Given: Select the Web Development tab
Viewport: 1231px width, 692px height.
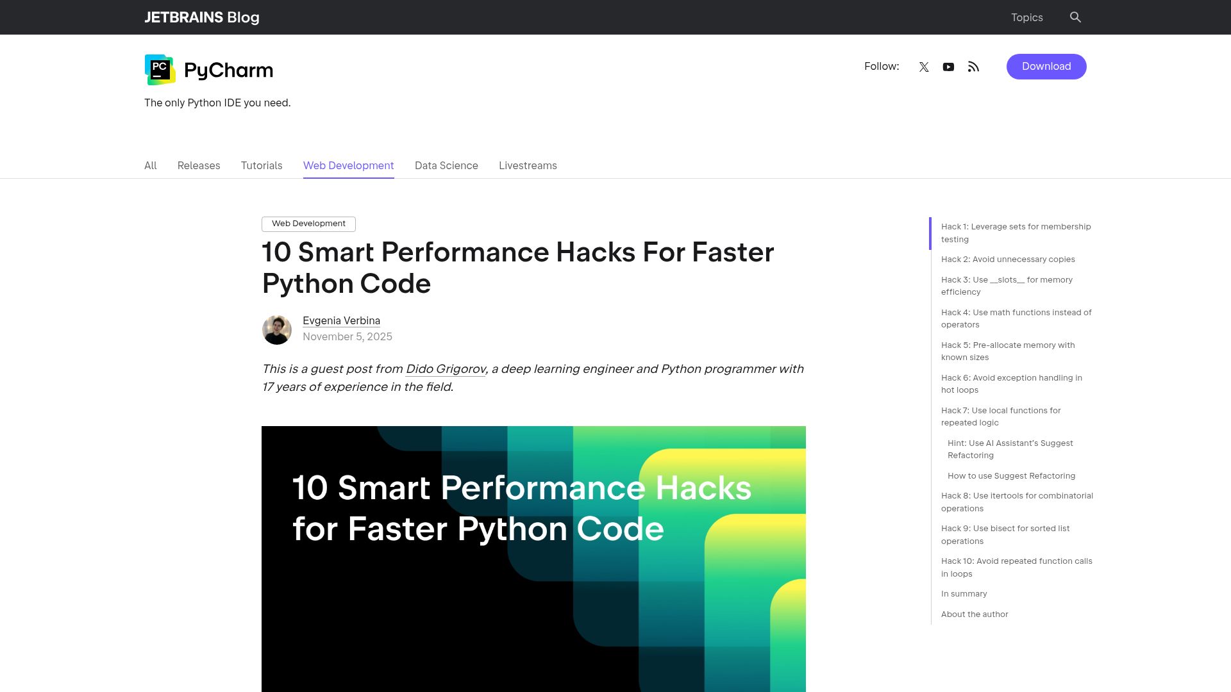Looking at the screenshot, I should point(348,165).
